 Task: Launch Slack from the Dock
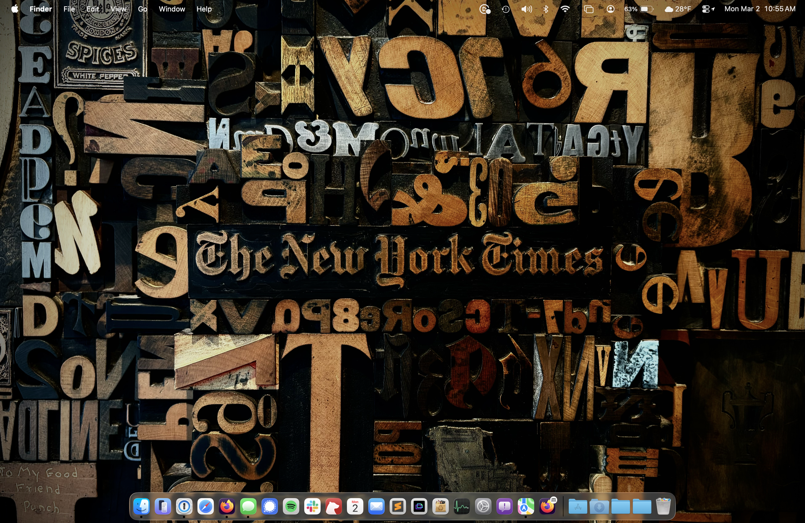tap(312, 507)
